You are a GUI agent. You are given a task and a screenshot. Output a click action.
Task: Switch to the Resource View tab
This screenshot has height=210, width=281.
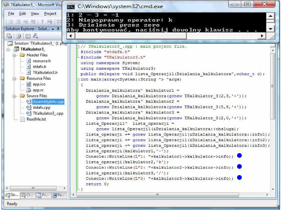click(x=59, y=195)
